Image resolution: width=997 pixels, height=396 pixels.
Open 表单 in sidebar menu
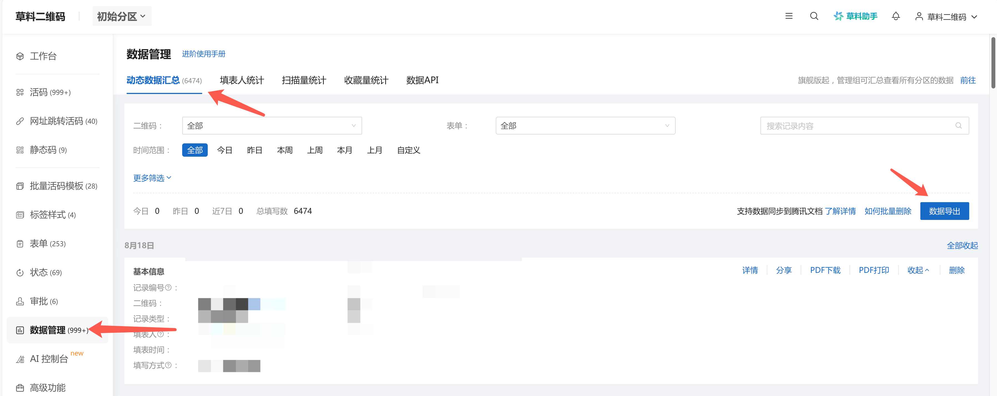point(48,243)
